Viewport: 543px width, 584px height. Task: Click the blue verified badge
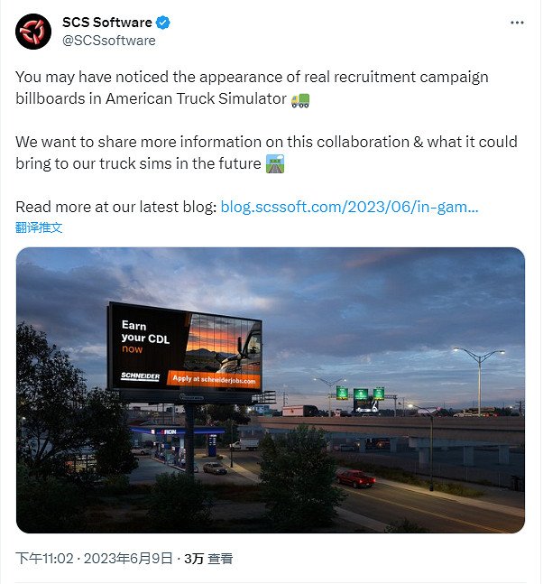click(x=163, y=23)
